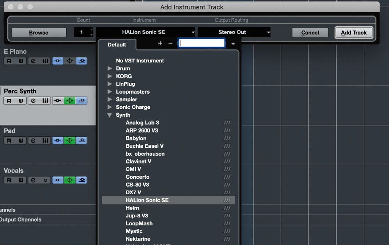This screenshot has width=389, height=245.
Task: Click the mono circle icon on Vocals track
Action: pos(45,180)
